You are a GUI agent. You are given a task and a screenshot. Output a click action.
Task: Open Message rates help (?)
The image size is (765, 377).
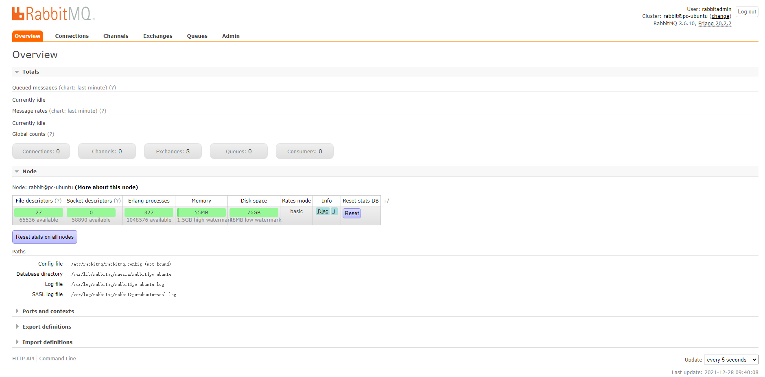click(x=103, y=111)
